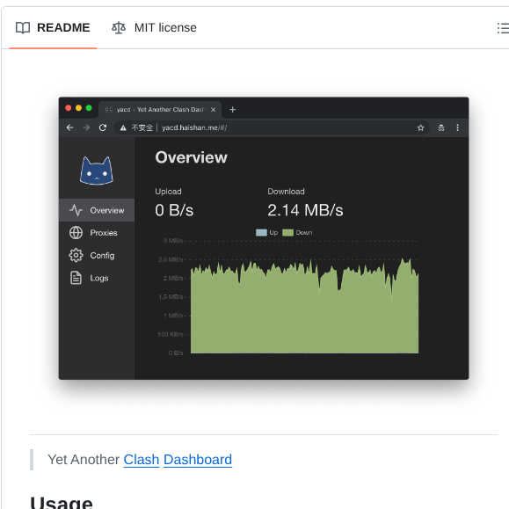
Task: Click the Up legend color swatch
Action: tap(261, 232)
